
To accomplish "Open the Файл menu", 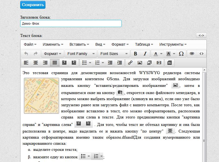I will 30,44.
